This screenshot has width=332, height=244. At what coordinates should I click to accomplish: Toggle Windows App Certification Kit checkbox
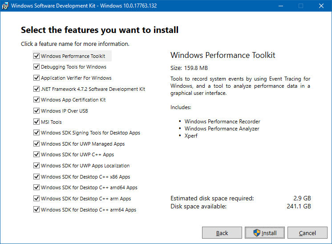tap(36, 100)
